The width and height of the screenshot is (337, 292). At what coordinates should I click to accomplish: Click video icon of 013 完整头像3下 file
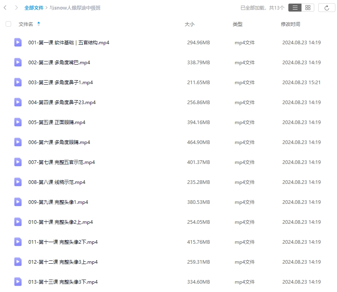pyautogui.click(x=18, y=282)
